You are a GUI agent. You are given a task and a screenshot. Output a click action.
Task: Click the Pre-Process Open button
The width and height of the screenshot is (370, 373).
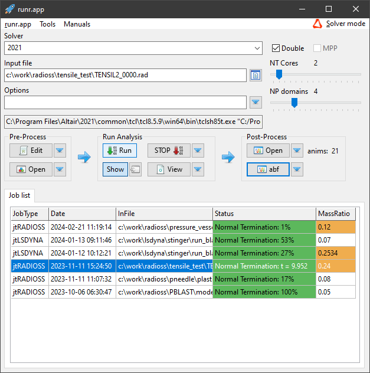point(31,169)
